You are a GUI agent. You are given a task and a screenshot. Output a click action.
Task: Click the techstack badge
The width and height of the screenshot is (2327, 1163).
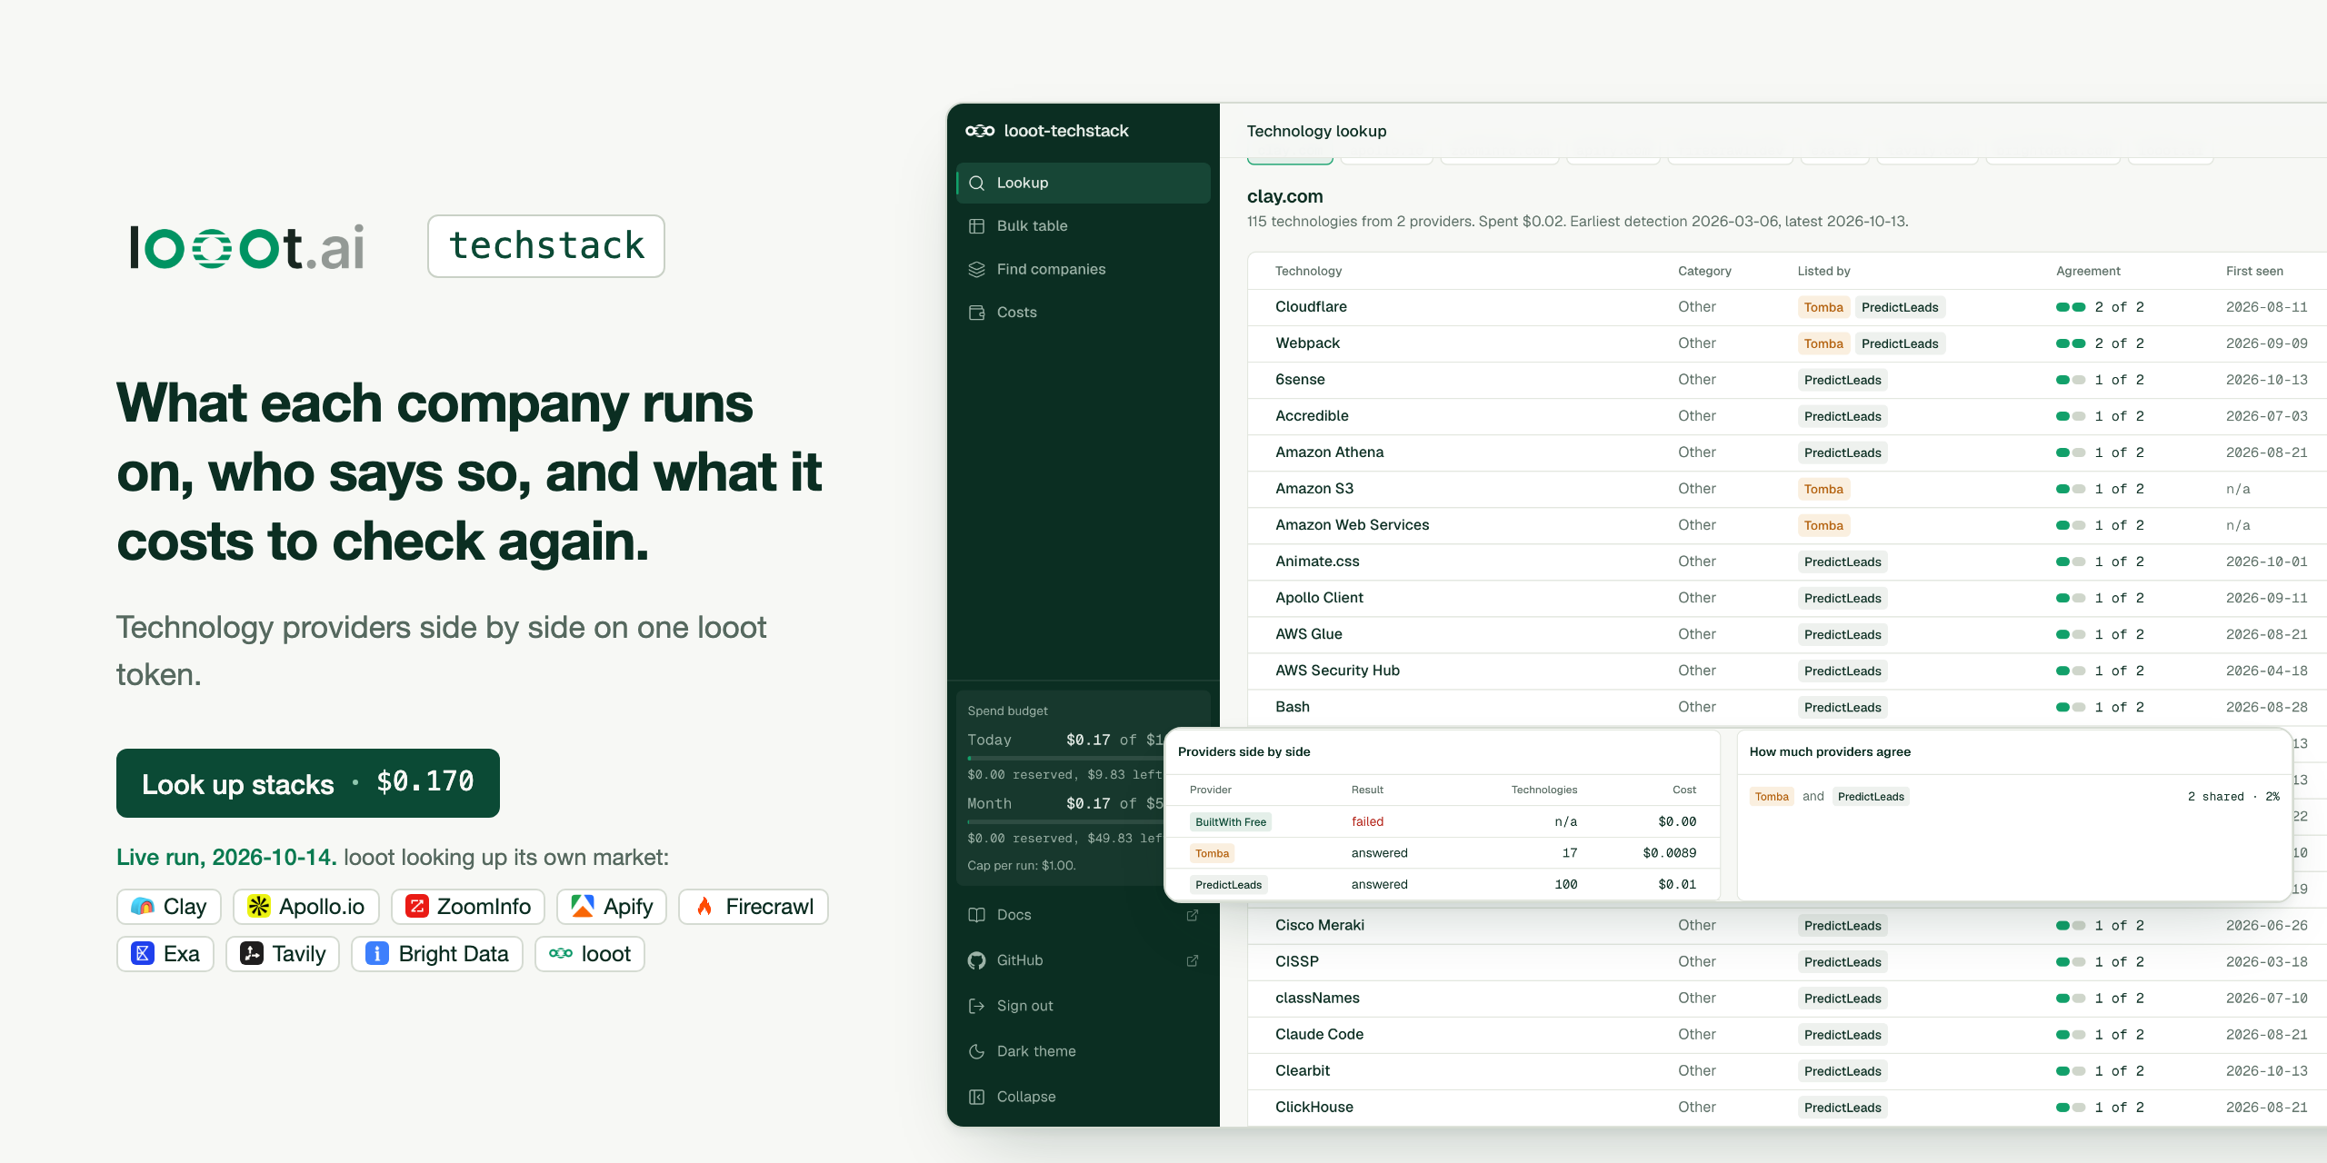coord(546,246)
